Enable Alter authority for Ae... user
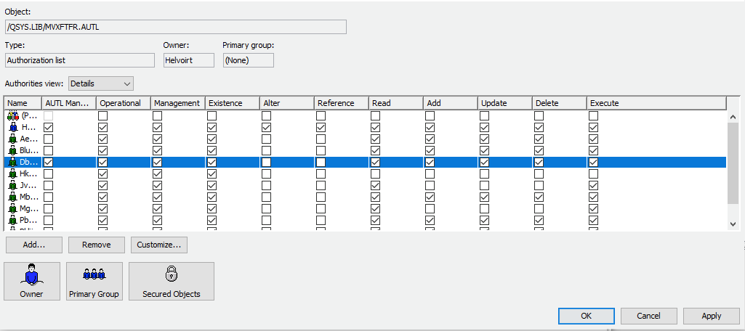745x331 pixels. pos(267,139)
